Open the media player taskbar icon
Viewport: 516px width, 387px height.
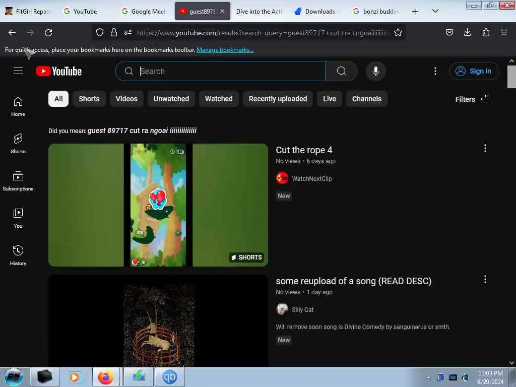75,377
